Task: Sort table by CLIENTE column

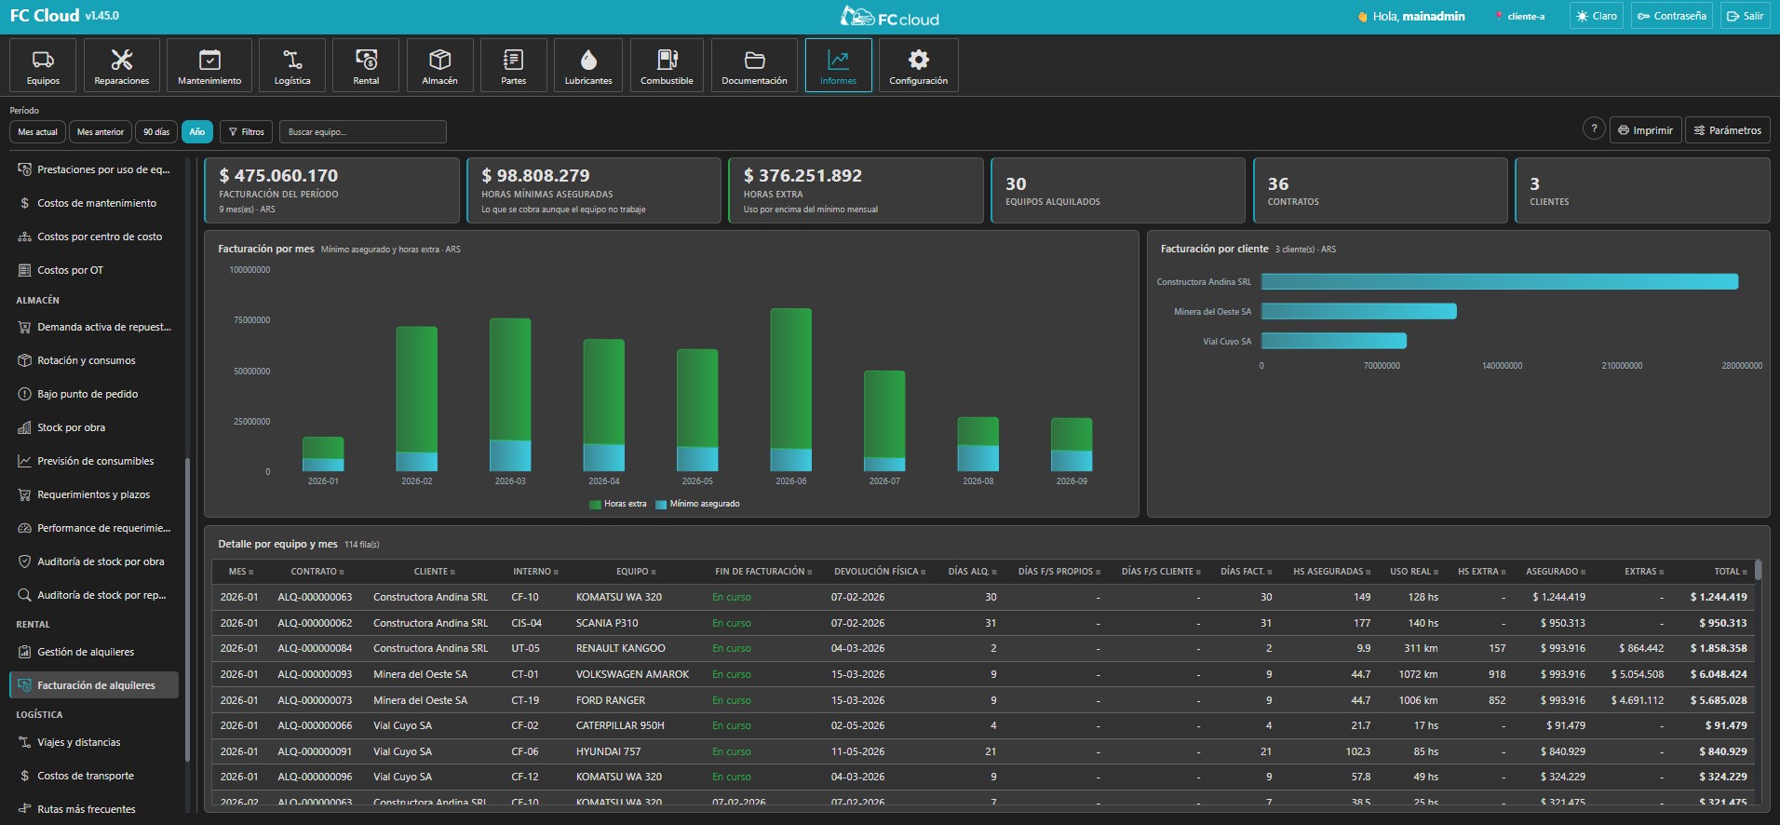Action: click(435, 572)
